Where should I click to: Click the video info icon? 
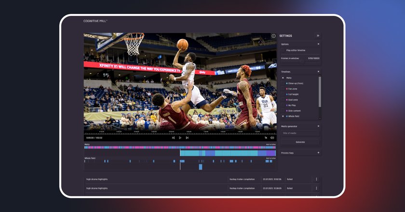tap(273, 36)
